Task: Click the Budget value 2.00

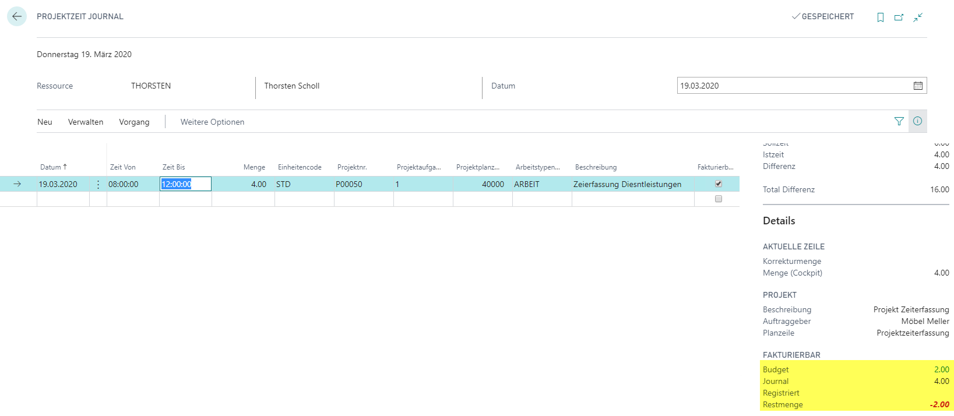Action: pyautogui.click(x=942, y=369)
